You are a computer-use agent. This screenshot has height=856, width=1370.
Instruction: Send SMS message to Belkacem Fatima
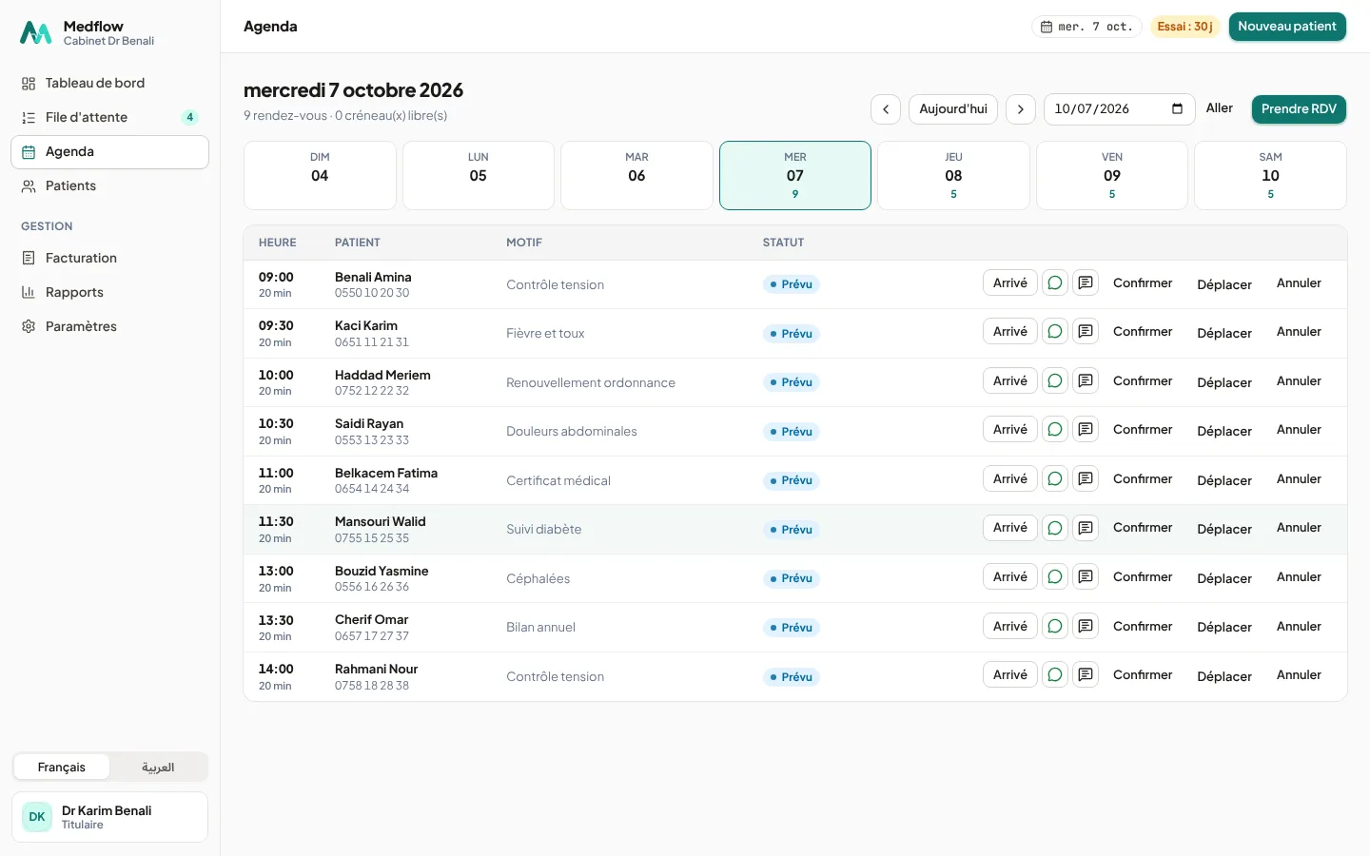[1086, 479]
